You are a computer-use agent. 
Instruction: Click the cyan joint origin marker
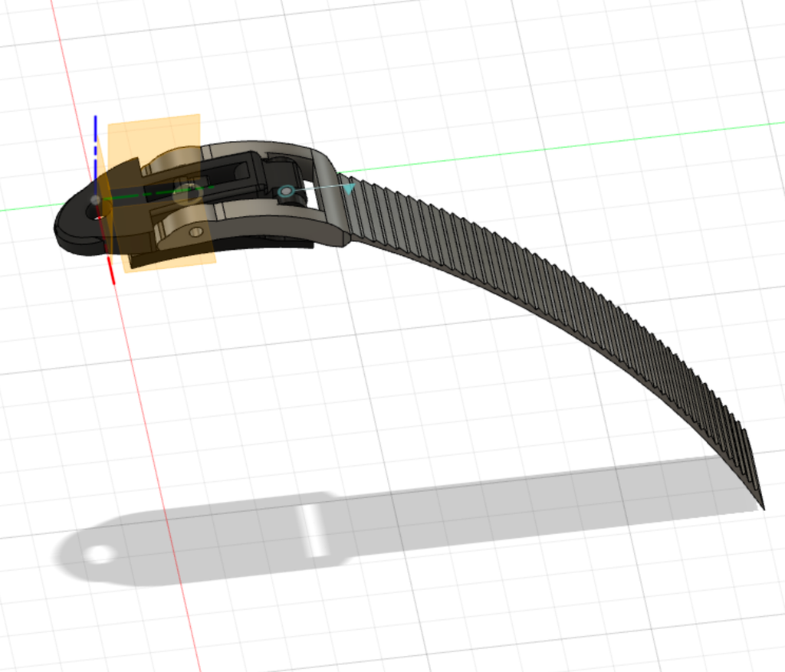tap(286, 191)
